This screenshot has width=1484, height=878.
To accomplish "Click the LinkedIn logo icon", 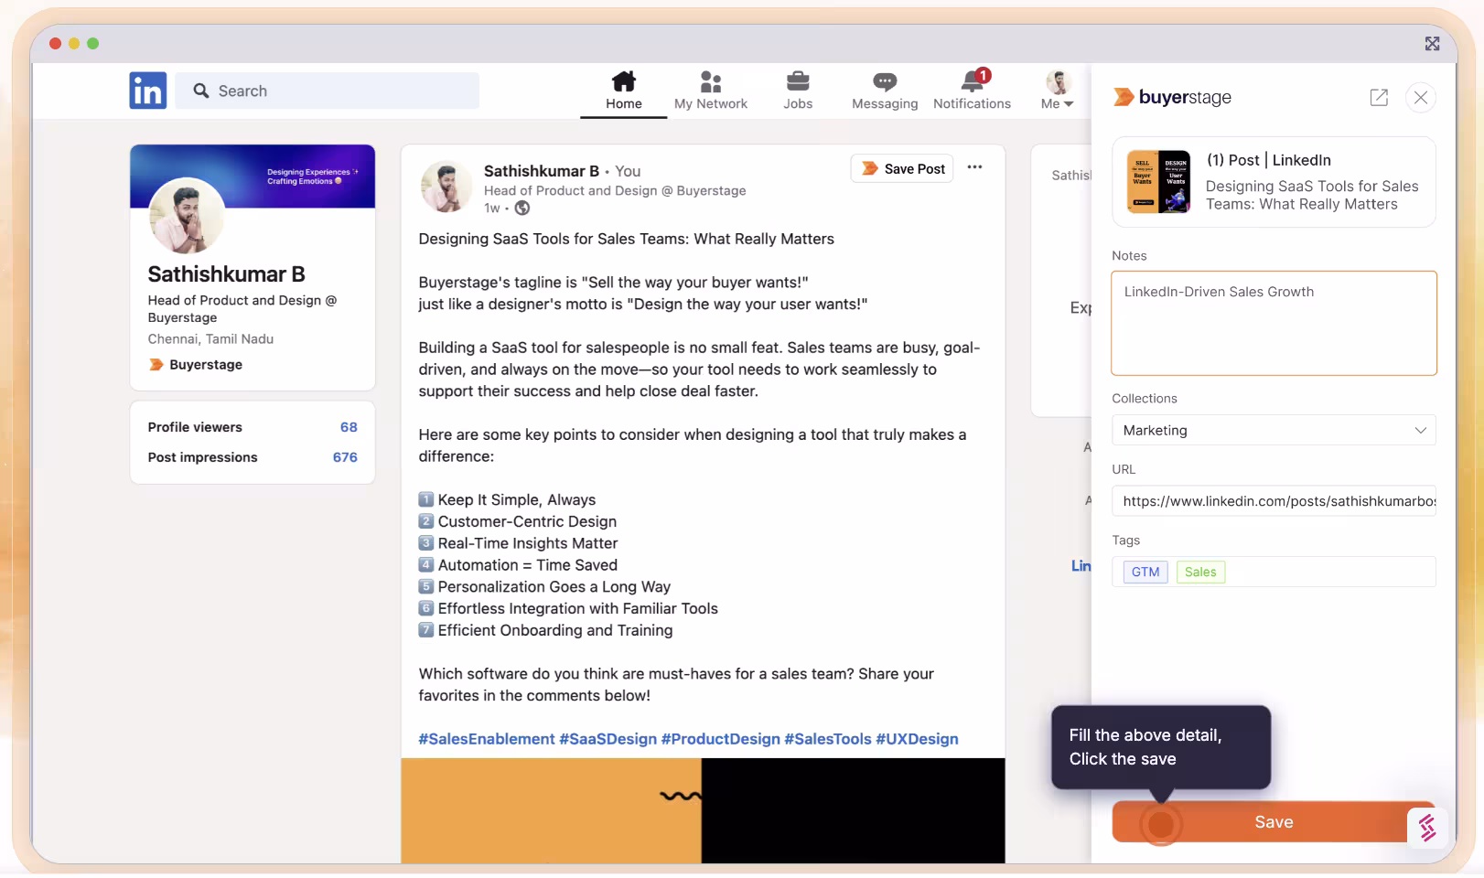I will tap(147, 91).
